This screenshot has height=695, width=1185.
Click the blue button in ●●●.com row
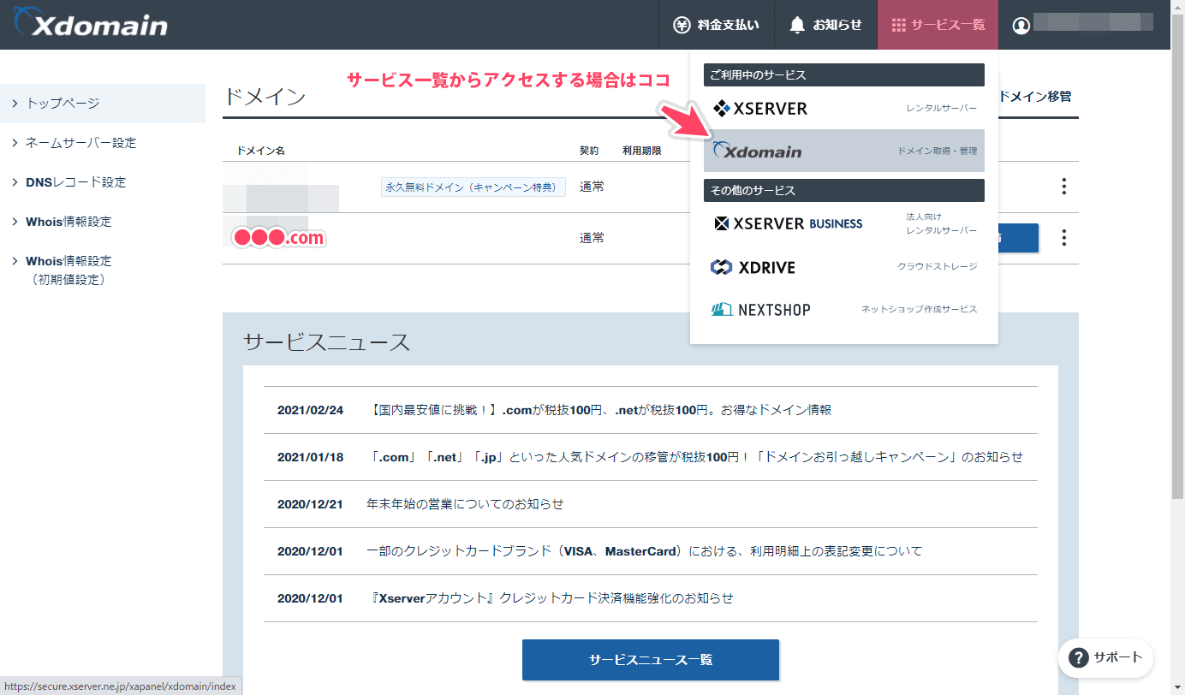(1018, 237)
